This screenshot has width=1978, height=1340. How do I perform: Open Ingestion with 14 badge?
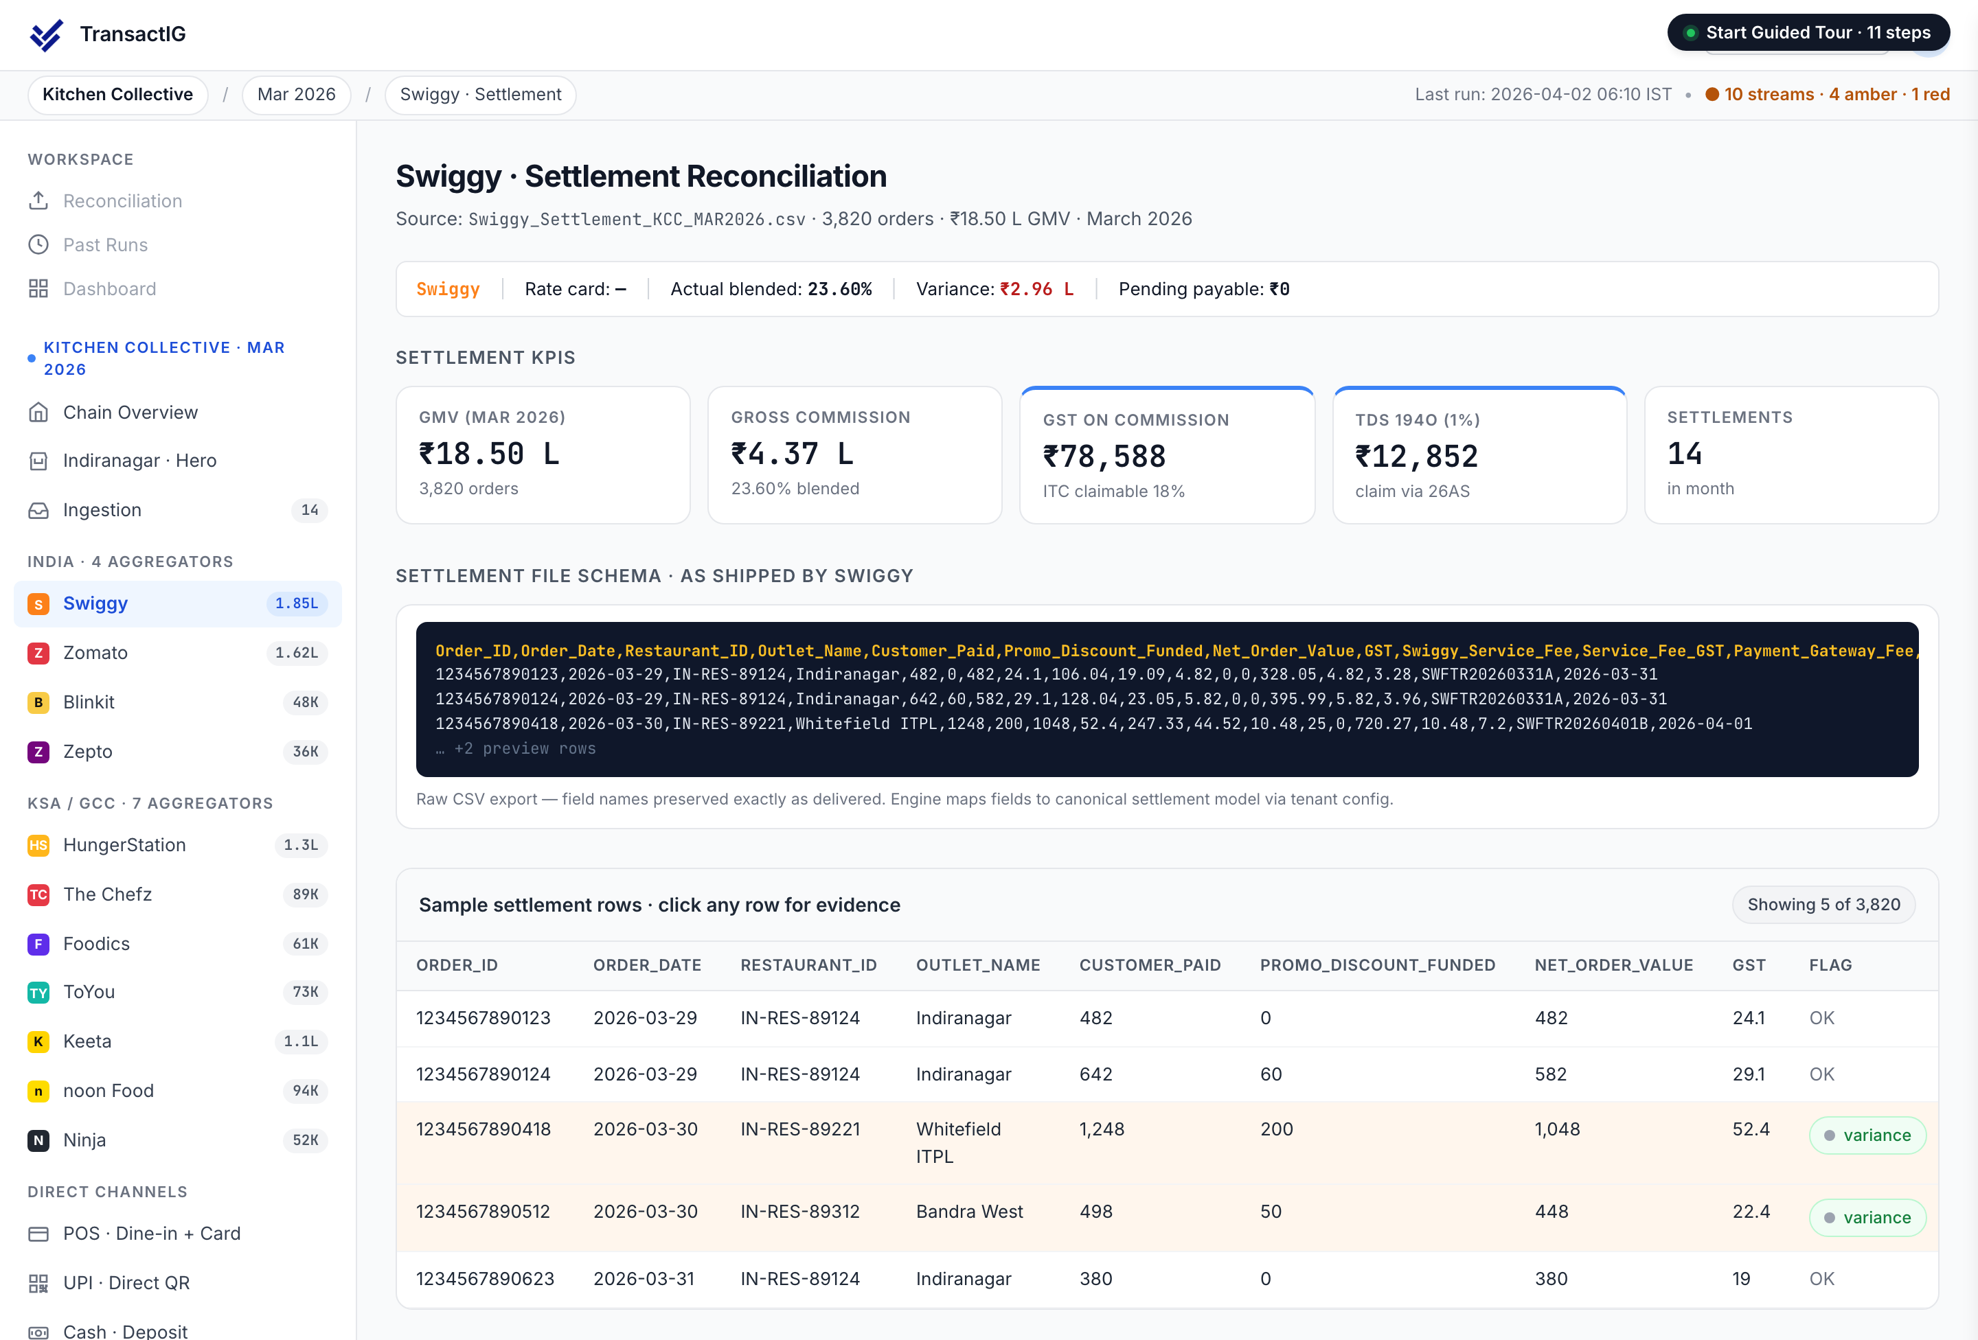pos(177,511)
